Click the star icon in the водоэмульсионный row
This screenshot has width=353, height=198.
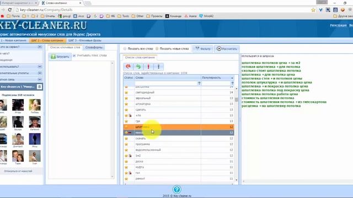coord(126,150)
